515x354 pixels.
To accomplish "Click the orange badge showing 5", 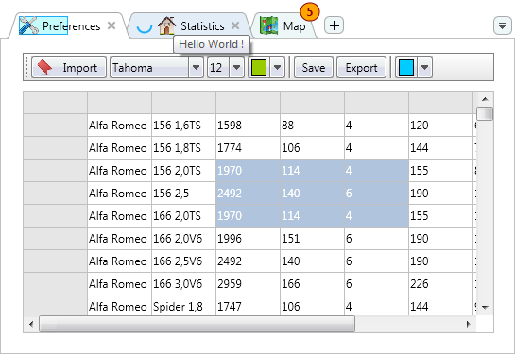I will click(x=309, y=12).
